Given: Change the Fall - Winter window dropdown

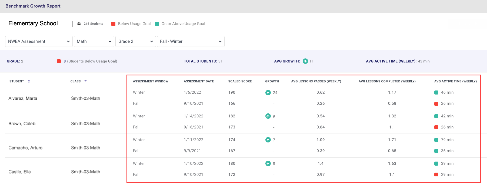Looking at the screenshot, I should tap(191, 41).
